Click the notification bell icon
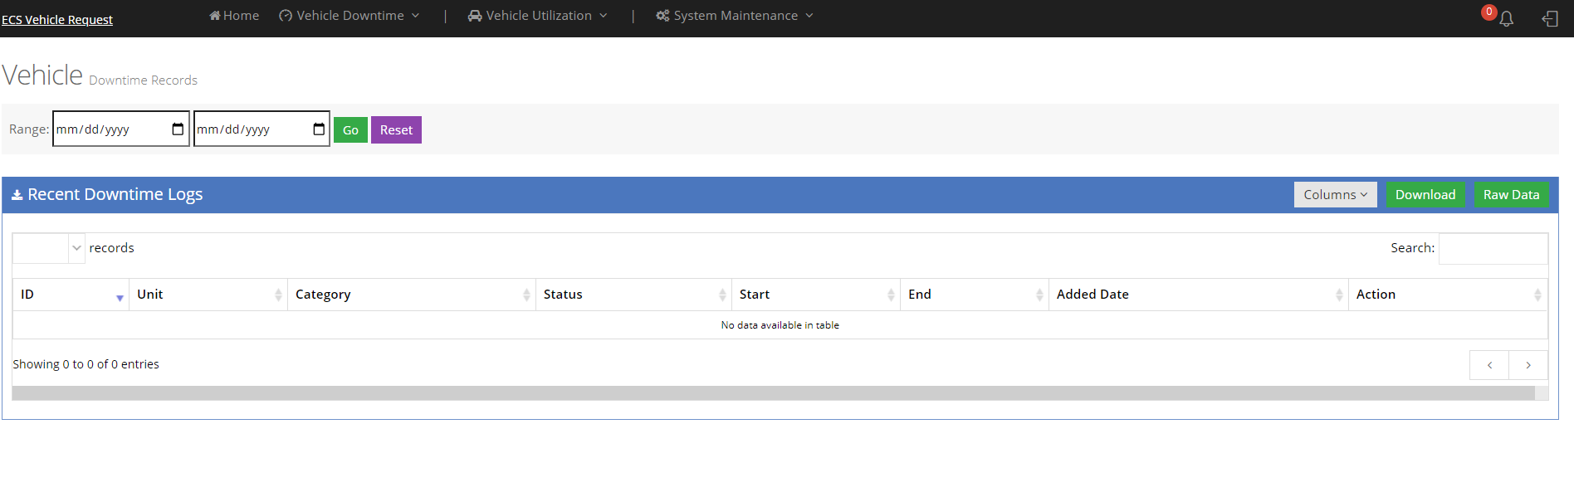1574x502 pixels. coord(1506,18)
